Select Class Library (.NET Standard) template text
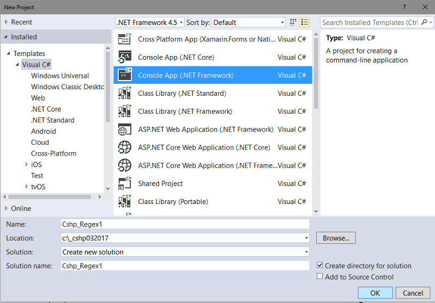 (x=182, y=93)
